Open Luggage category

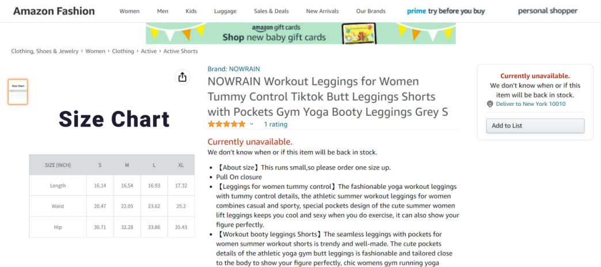click(x=225, y=11)
